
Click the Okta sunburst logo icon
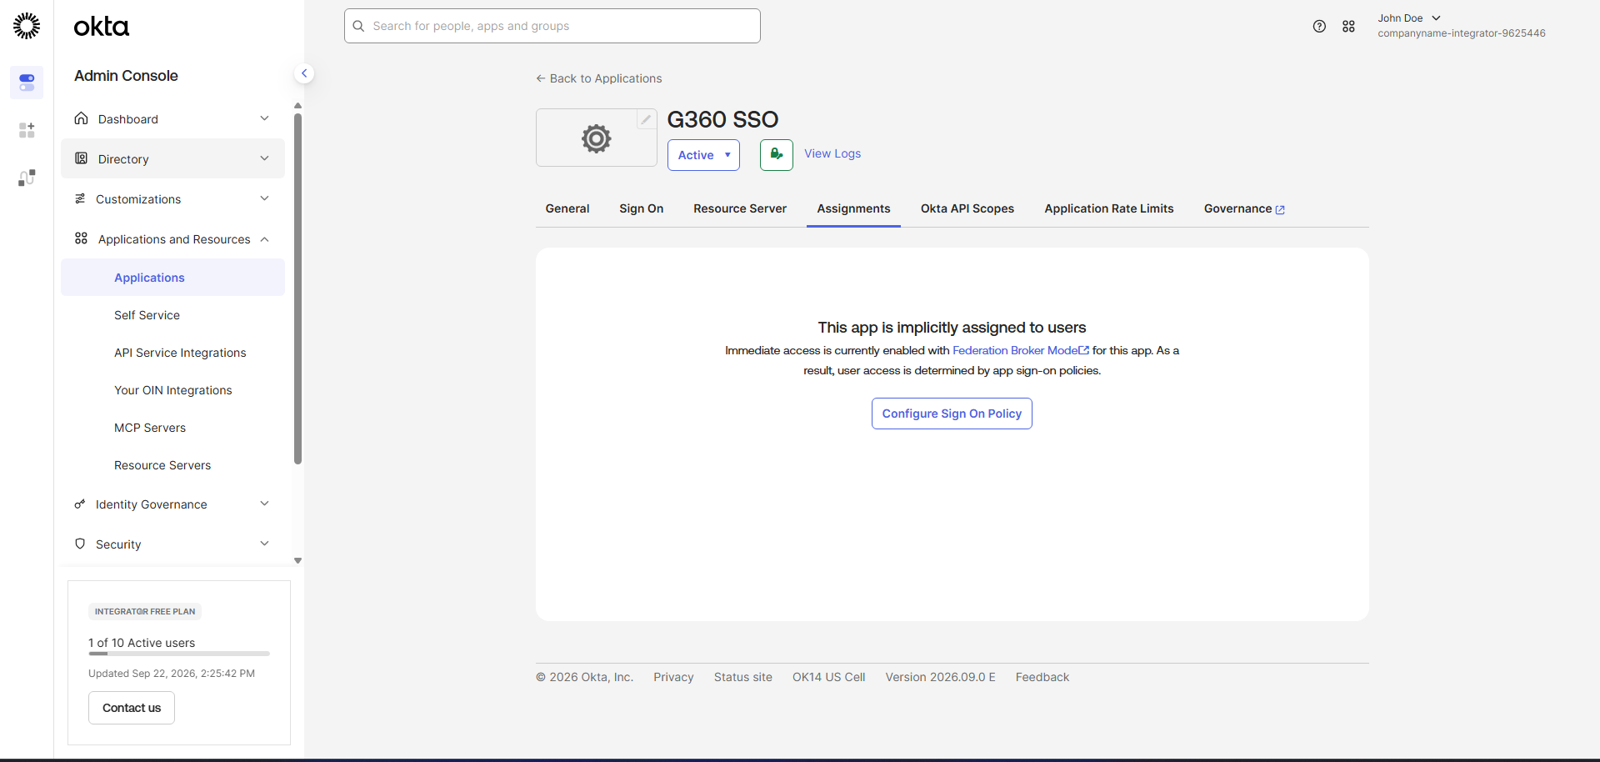pos(27,26)
